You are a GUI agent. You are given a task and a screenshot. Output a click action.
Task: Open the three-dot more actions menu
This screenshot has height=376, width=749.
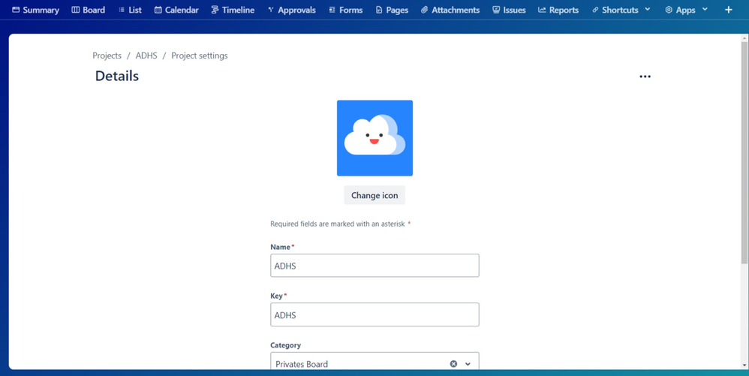click(x=645, y=77)
